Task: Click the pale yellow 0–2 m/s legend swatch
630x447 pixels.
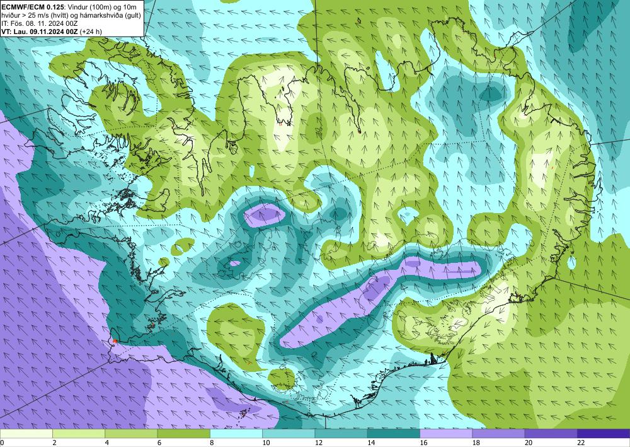Action: coord(26,434)
